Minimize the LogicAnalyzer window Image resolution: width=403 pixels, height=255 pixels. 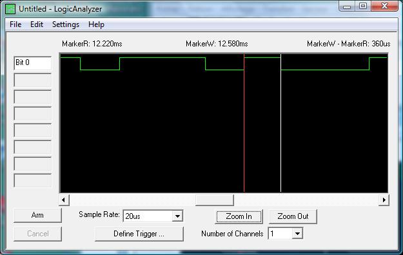[348, 6]
